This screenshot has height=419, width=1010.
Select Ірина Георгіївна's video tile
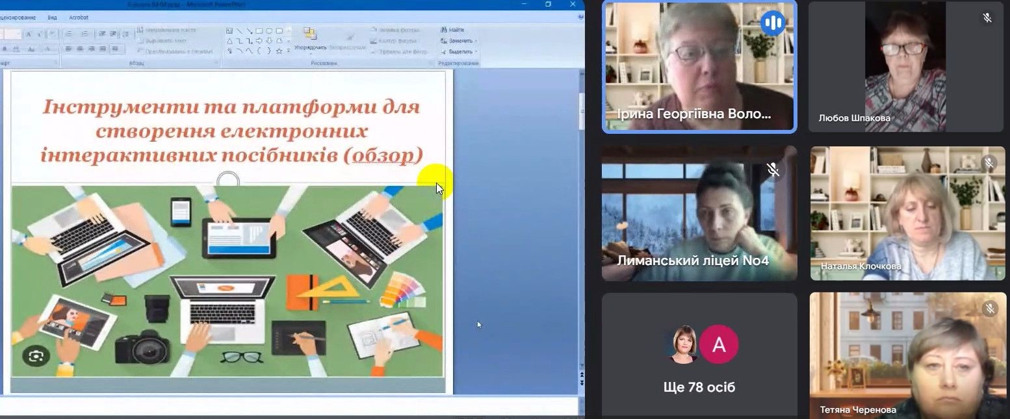[699, 67]
